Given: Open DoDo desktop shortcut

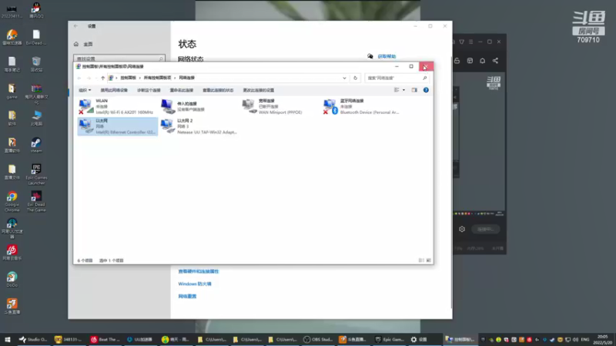Looking at the screenshot, I should click(x=12, y=279).
